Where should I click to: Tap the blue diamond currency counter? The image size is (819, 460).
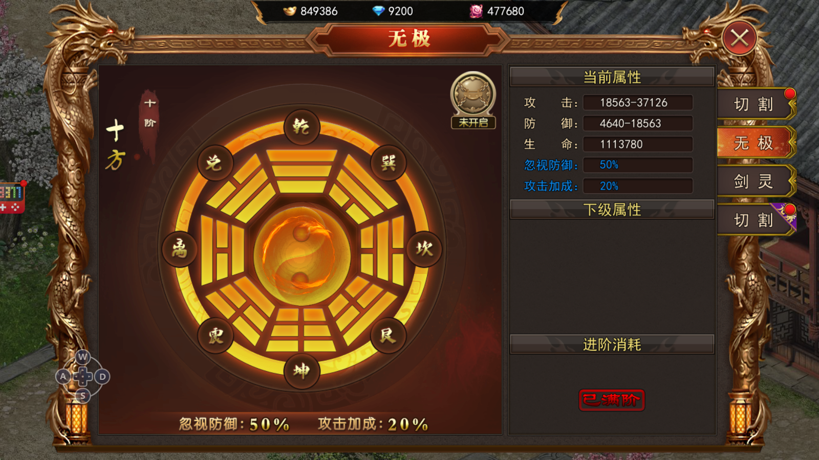pyautogui.click(x=393, y=11)
